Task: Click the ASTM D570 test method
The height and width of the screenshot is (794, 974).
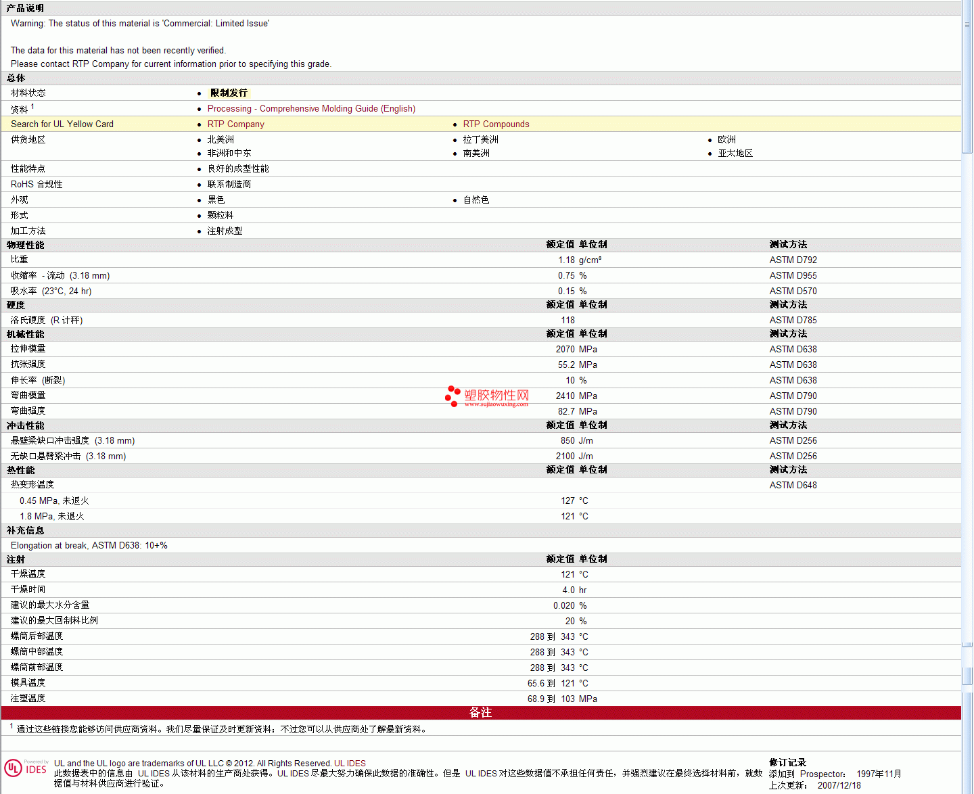Action: 793,291
